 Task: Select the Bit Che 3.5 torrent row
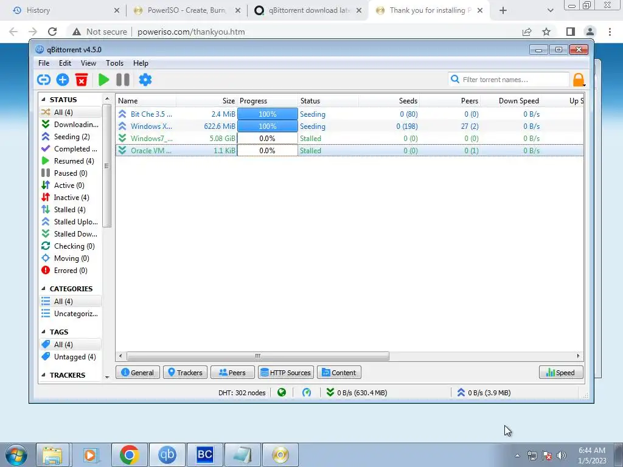pyautogui.click(x=350, y=114)
